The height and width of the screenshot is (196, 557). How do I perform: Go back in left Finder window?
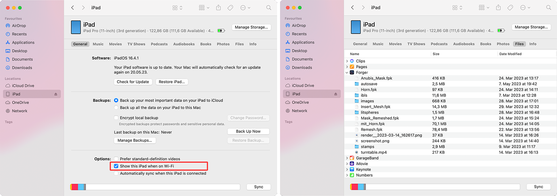coord(72,8)
